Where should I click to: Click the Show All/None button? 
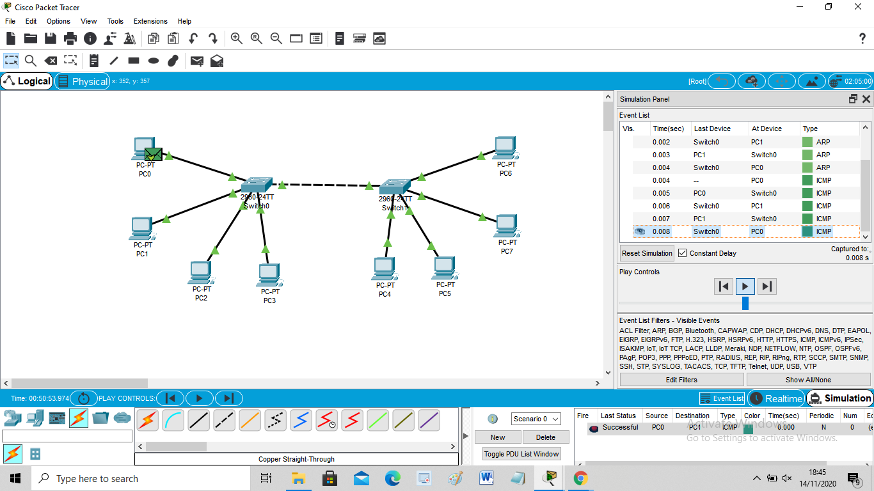[808, 380]
